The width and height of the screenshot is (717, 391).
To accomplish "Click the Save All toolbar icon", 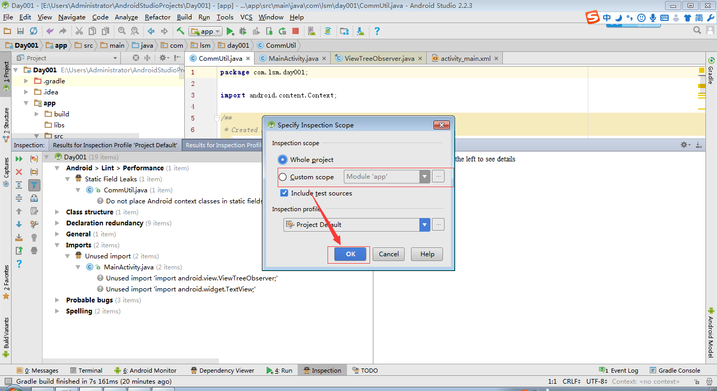I will pos(20,31).
